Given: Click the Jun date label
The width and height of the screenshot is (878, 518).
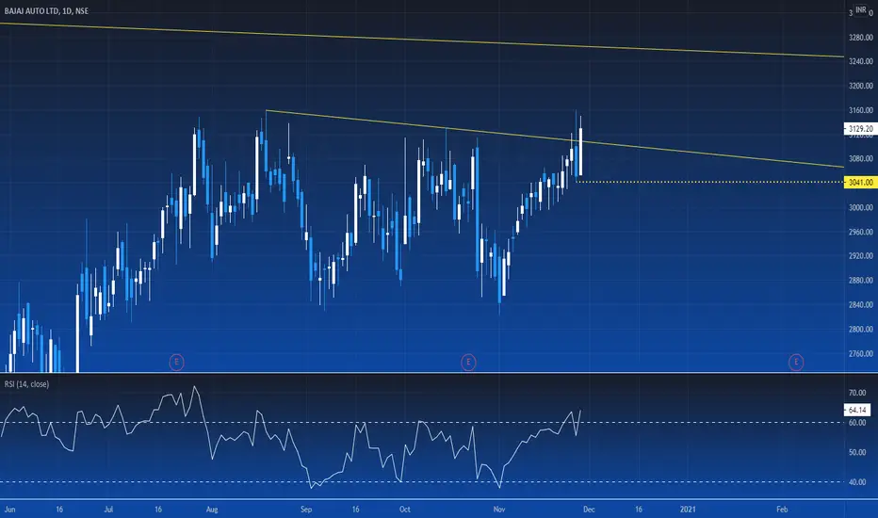Looking at the screenshot, I should click(9, 509).
